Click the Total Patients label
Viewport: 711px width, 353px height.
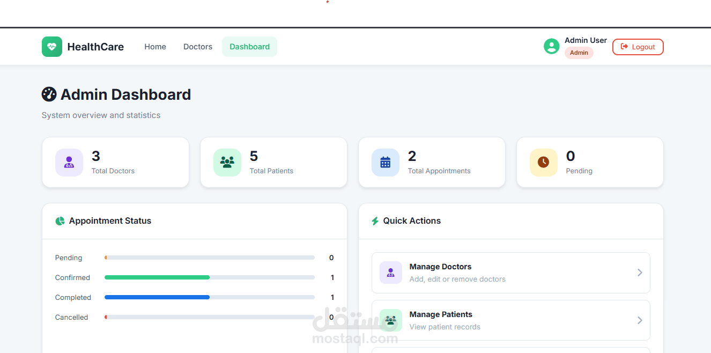click(x=271, y=171)
